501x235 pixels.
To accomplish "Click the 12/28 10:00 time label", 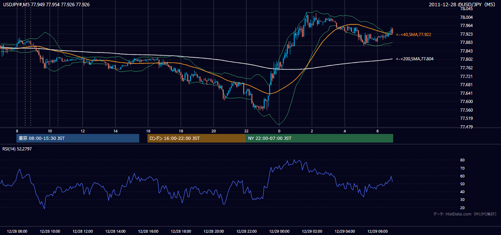I will (50, 231).
